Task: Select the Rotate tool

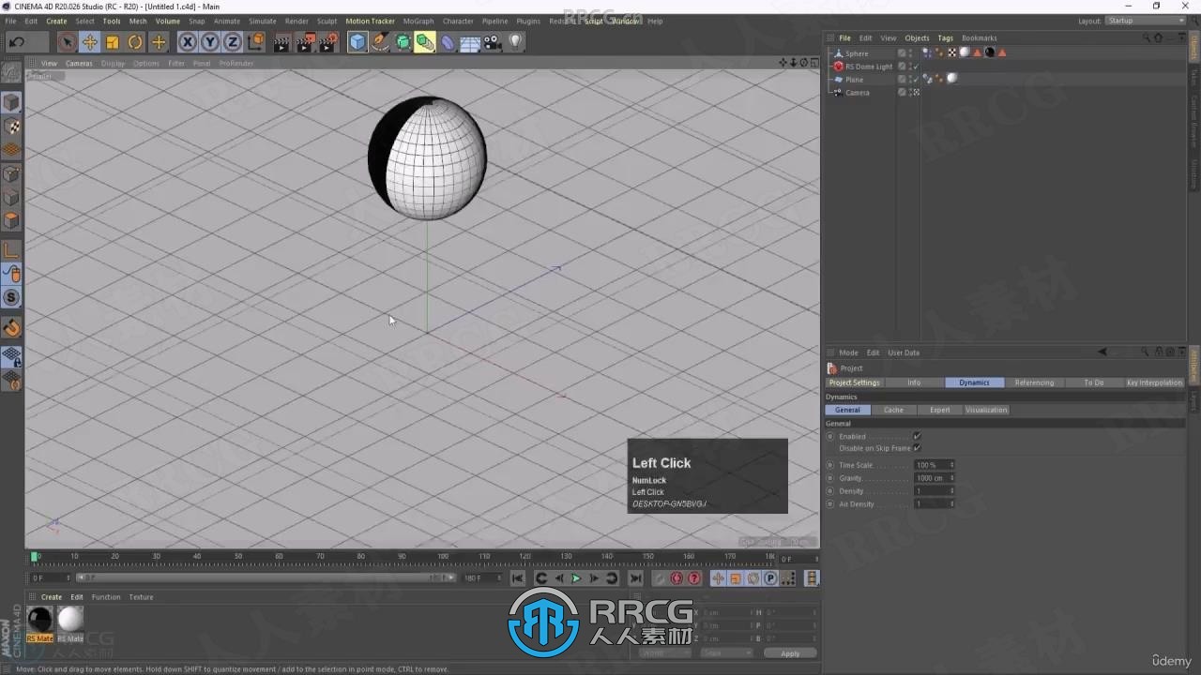Action: (135, 41)
